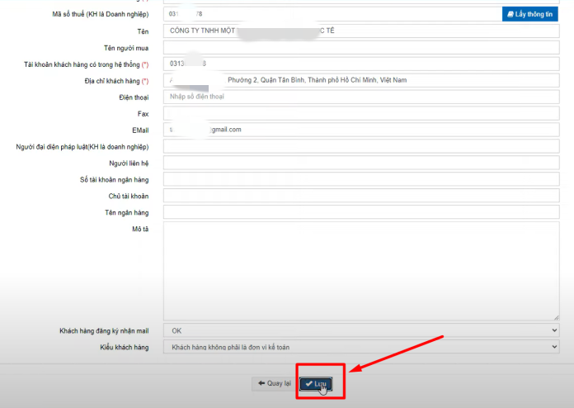Focus the Mã số thuế input field
This screenshot has height=408, width=574.
332,14
